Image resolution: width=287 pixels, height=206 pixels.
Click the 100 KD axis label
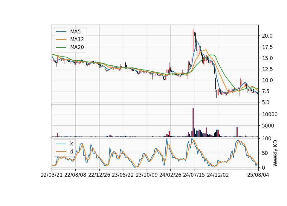pos(267,139)
